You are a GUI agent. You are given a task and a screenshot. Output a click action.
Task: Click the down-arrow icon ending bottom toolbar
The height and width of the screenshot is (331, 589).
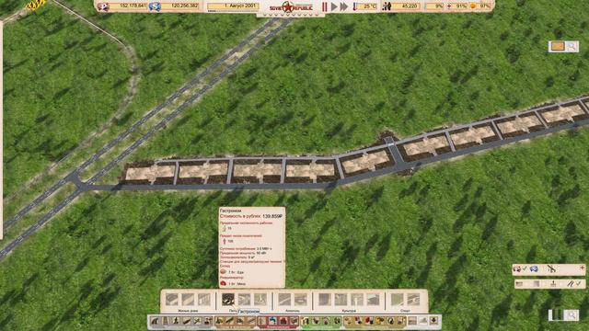coord(433,321)
